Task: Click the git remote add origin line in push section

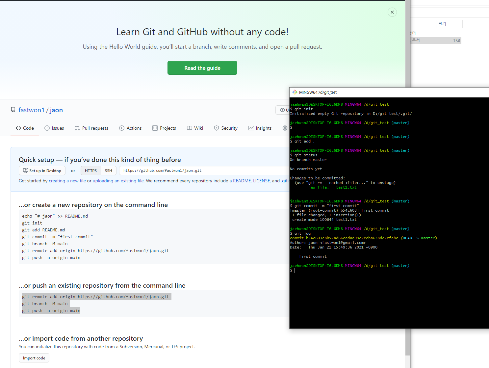Action: click(95, 297)
